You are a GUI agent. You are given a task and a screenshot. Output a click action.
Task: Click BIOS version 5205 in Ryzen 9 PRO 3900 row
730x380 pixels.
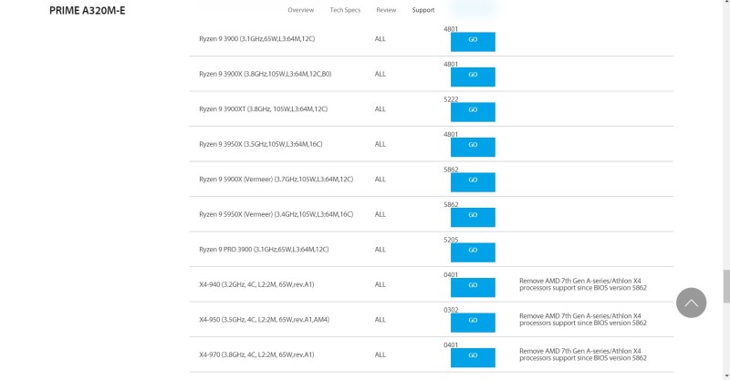[x=451, y=240]
